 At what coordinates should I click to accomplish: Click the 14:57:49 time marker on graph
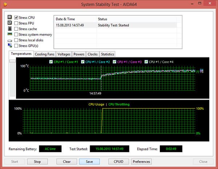[x=95, y=93]
